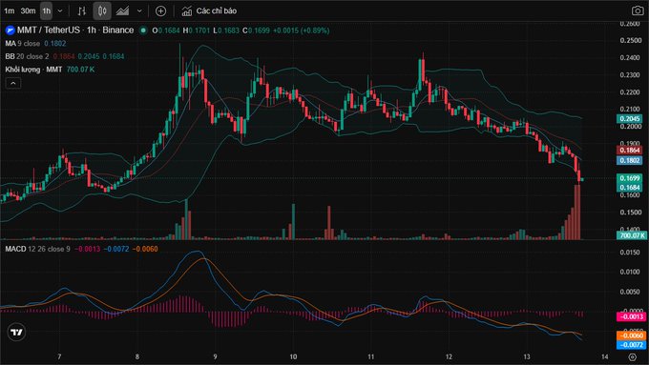The width and height of the screenshot is (649, 365).
Task: Open the timeframe dropdown arrow
Action: pos(60,11)
